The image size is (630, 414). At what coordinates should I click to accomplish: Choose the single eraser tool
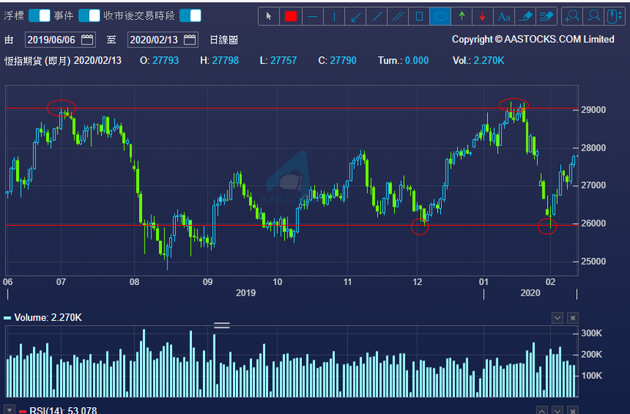pyautogui.click(x=526, y=16)
